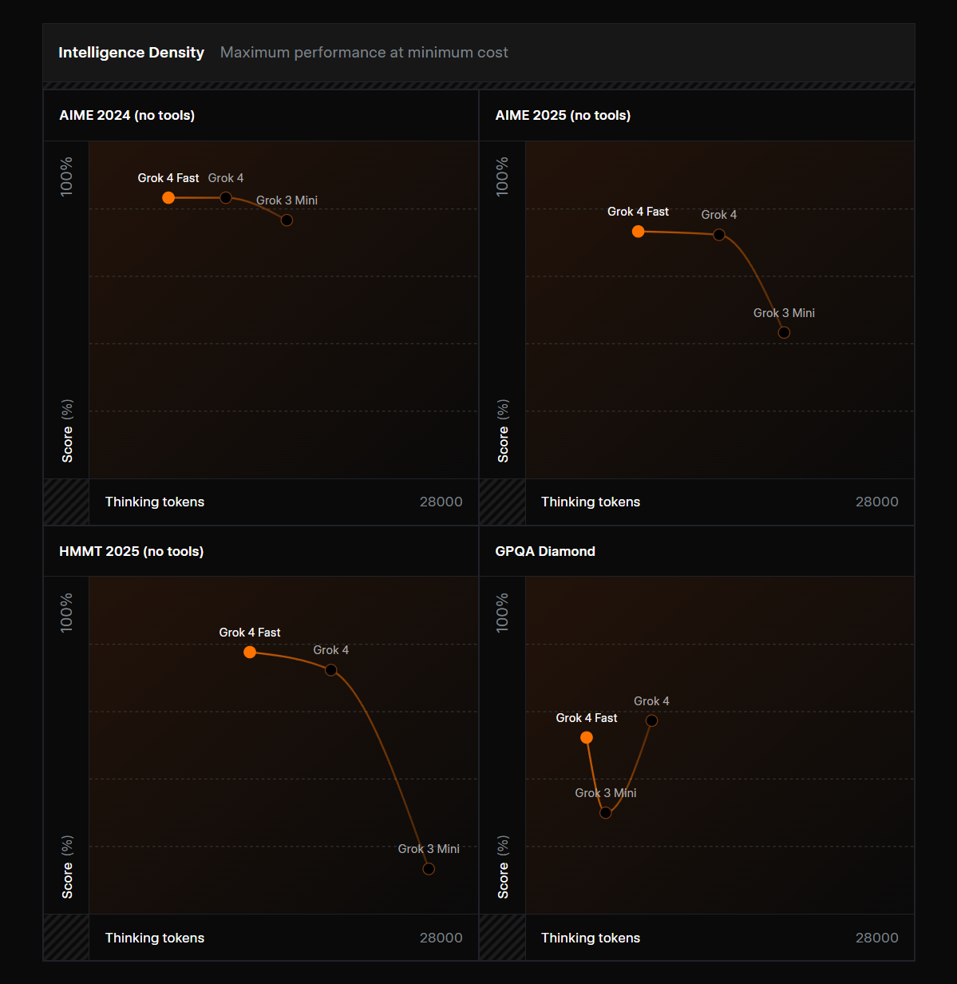Click the Grok 4 marker in GPQA Diamond chart
Image resolution: width=957 pixels, height=984 pixels.
651,720
